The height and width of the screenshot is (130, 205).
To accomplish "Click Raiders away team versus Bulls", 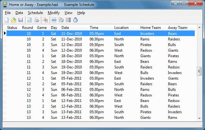I will pyautogui.click(x=174, y=106).
